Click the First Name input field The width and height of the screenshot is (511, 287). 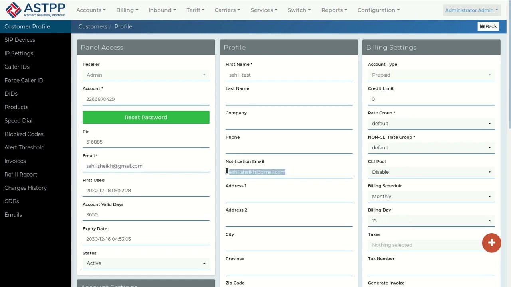pyautogui.click(x=289, y=75)
